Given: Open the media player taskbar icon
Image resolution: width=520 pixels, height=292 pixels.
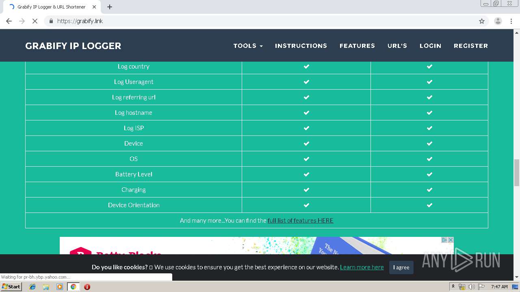Looking at the screenshot, I should [60, 287].
